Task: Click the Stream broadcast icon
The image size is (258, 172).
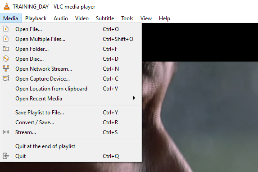Action: 6,132
